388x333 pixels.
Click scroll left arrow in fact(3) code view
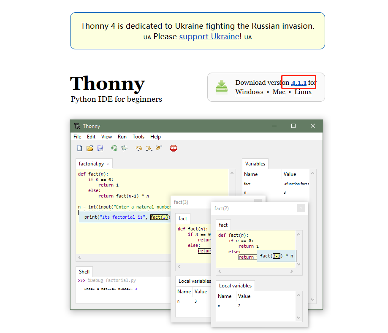179,266
